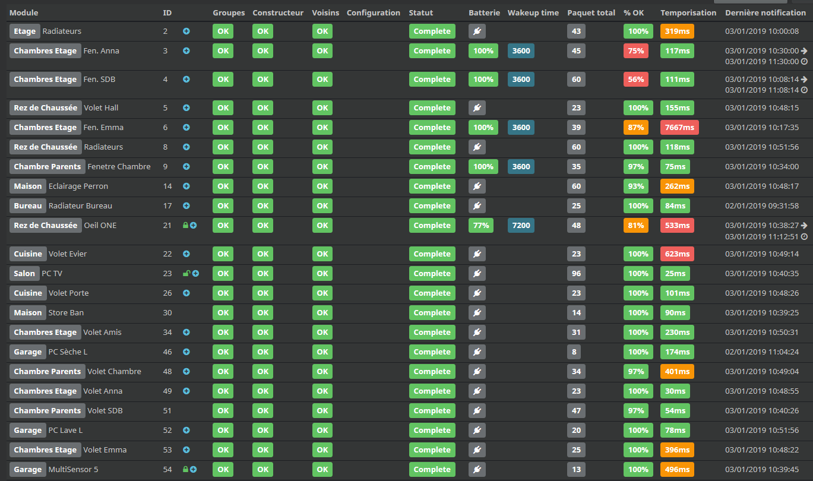Click the plus icon in Radiateur Bureau row

click(186, 206)
